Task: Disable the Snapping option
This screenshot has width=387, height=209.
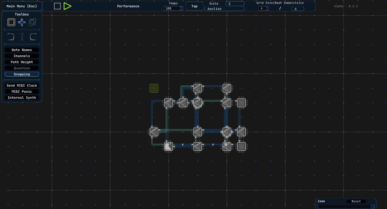Action: 22,74
